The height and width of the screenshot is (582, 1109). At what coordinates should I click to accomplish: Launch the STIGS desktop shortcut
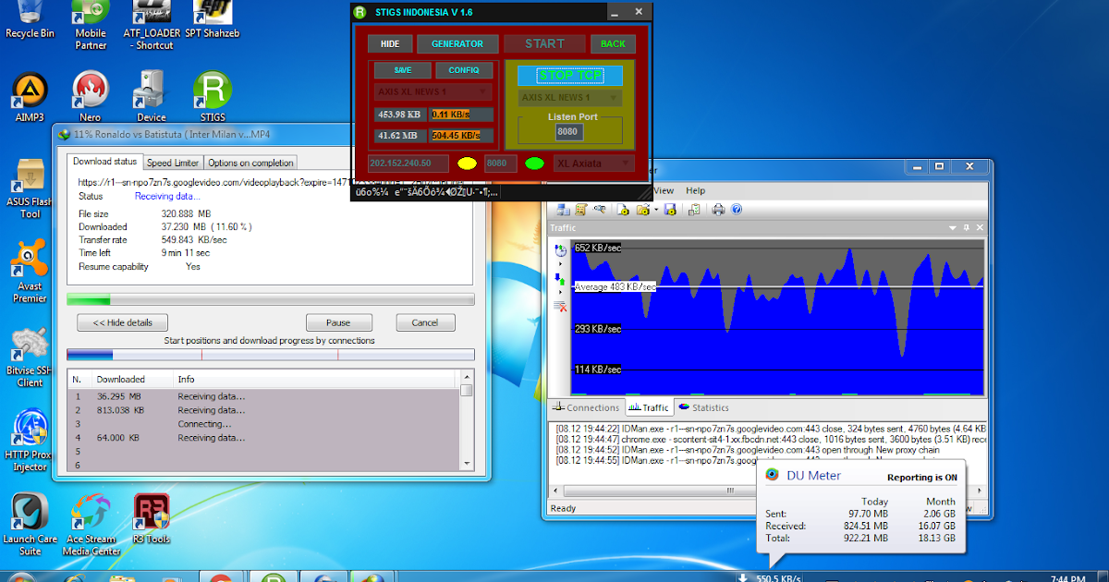212,98
